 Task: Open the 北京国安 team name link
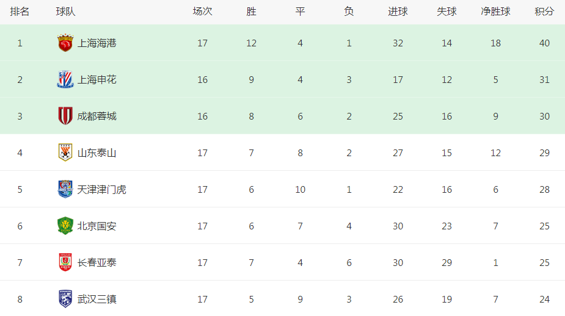[x=97, y=226]
